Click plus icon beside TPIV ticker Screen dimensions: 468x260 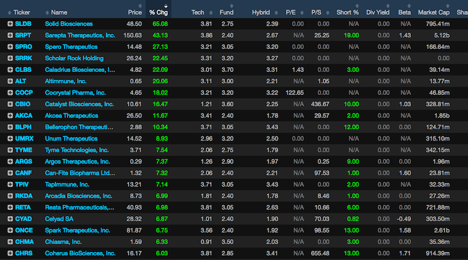coord(10,184)
